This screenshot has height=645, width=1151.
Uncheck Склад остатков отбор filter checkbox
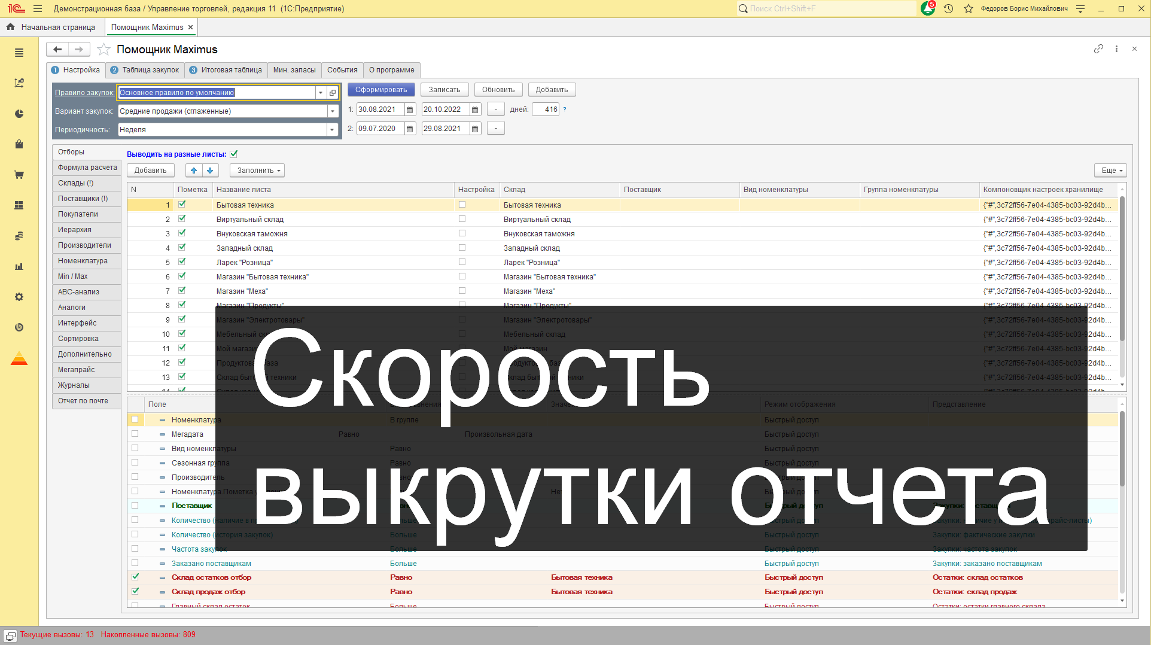point(135,577)
